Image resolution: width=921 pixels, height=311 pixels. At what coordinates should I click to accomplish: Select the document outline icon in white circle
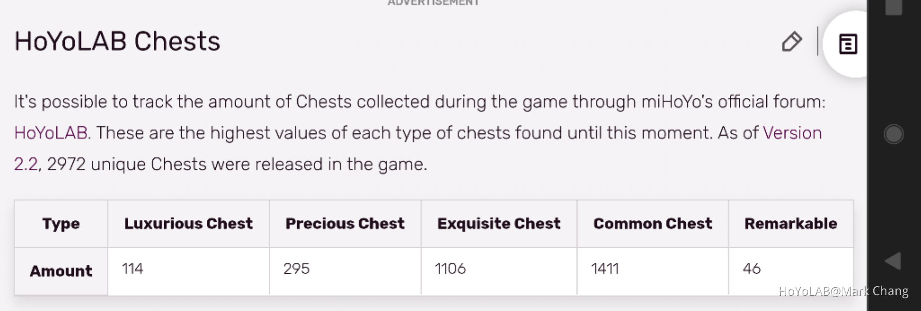pos(849,44)
